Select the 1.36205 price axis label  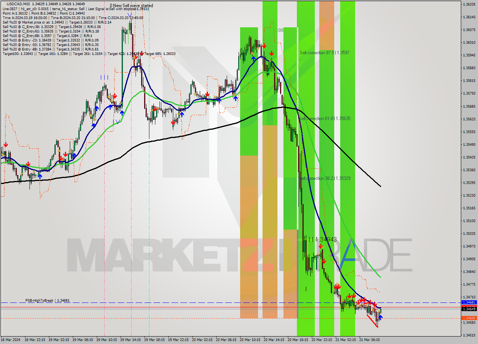[x=469, y=4]
